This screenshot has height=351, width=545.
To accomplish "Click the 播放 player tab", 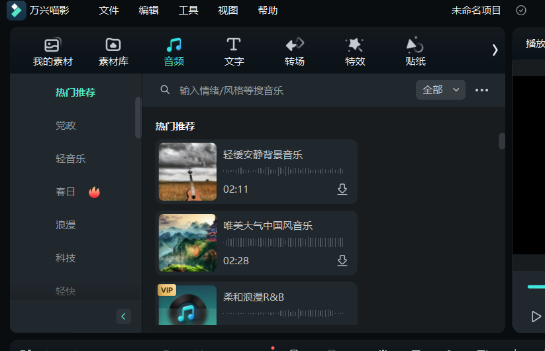I will click(x=535, y=44).
